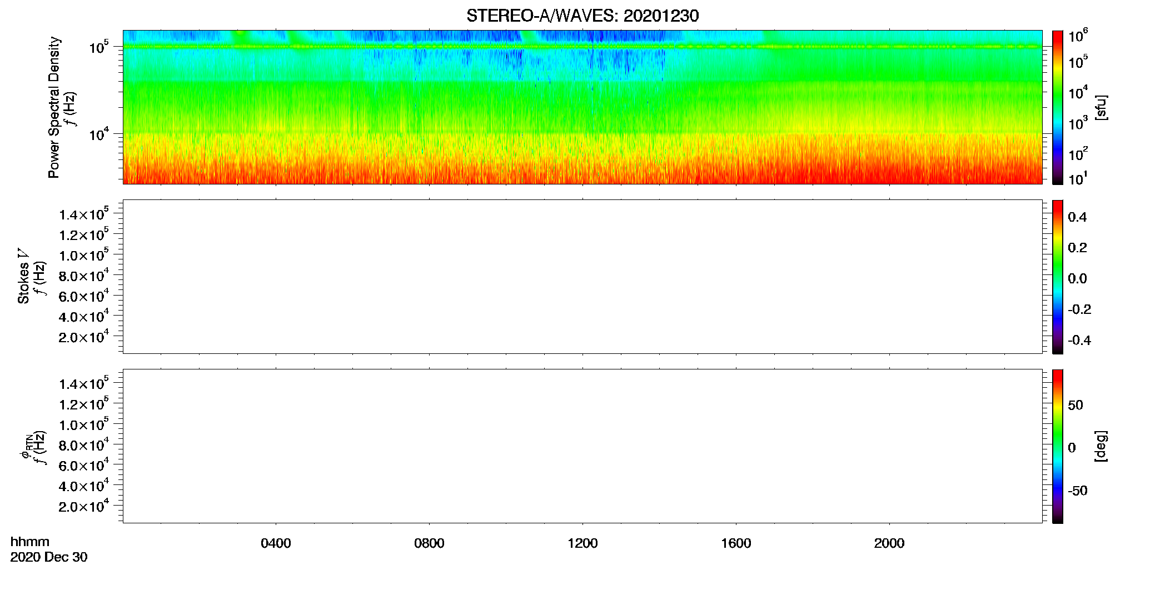Image resolution: width=1165 pixels, height=600 pixels.
Task: Select the 0800 time axis label
Action: tap(429, 543)
